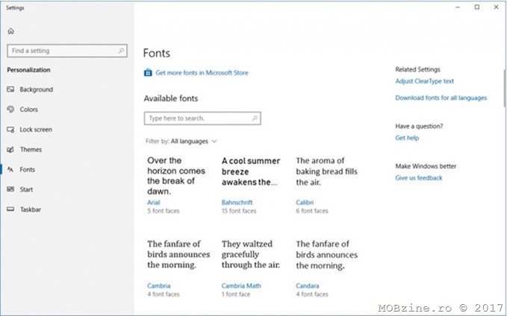Minimize the Settings window
The image size is (507, 316).
(x=458, y=7)
